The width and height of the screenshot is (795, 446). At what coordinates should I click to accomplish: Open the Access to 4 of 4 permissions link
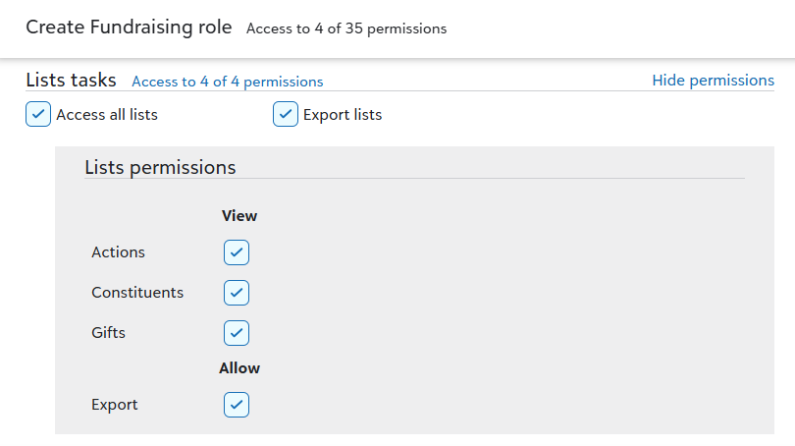(x=227, y=82)
